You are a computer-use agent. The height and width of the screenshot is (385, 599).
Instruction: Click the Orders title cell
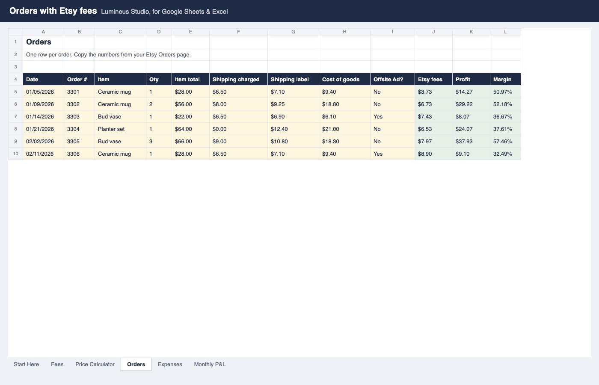click(43, 42)
